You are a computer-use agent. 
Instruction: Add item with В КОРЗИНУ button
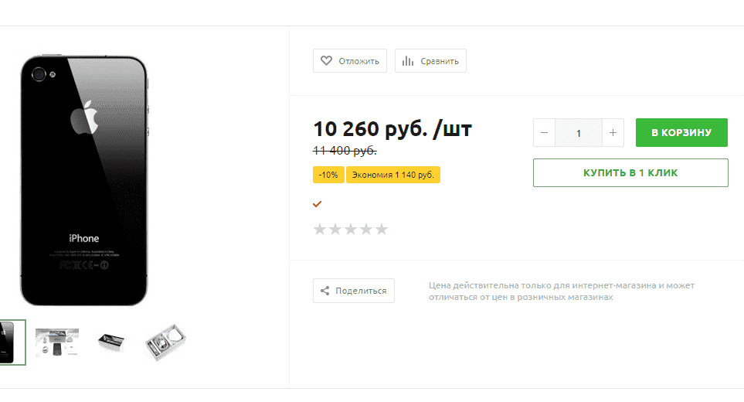click(x=681, y=132)
